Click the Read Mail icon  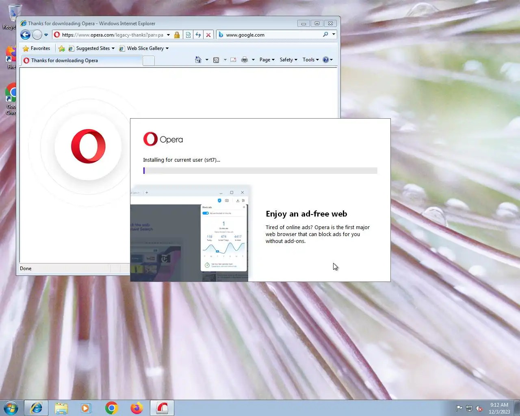[233, 60]
